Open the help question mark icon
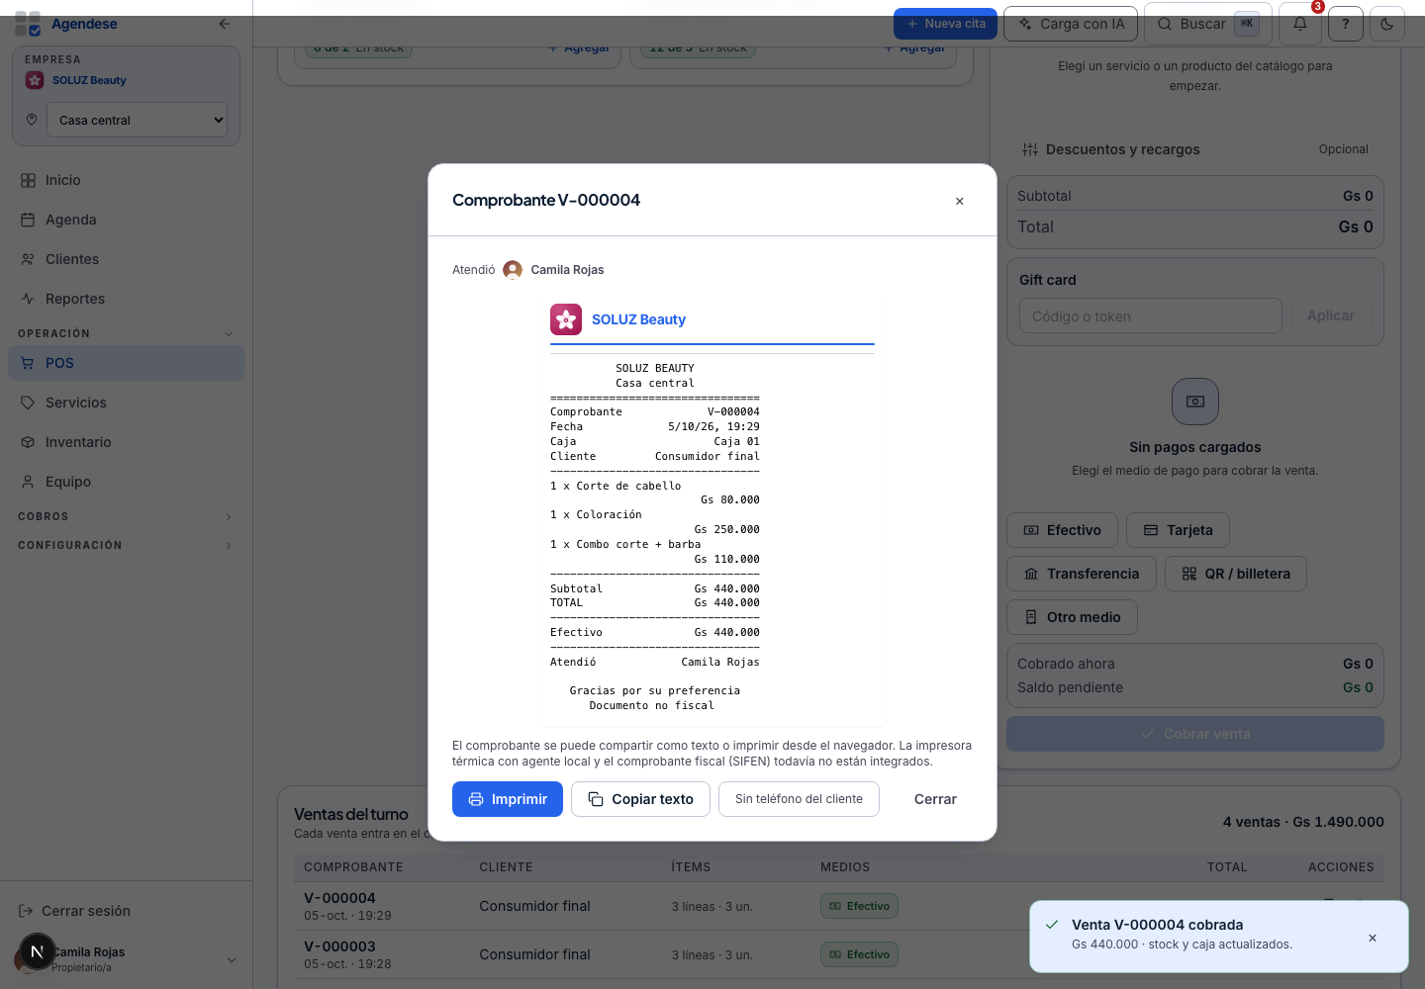Screen dimensions: 1425x989 [1346, 24]
